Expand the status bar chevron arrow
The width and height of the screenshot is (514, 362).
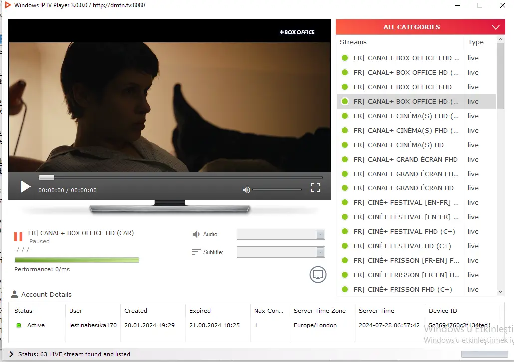click(x=11, y=354)
